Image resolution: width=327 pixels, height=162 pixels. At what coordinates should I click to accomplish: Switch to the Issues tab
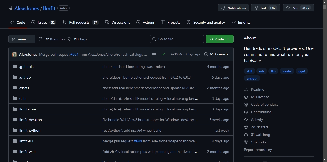(x=43, y=22)
